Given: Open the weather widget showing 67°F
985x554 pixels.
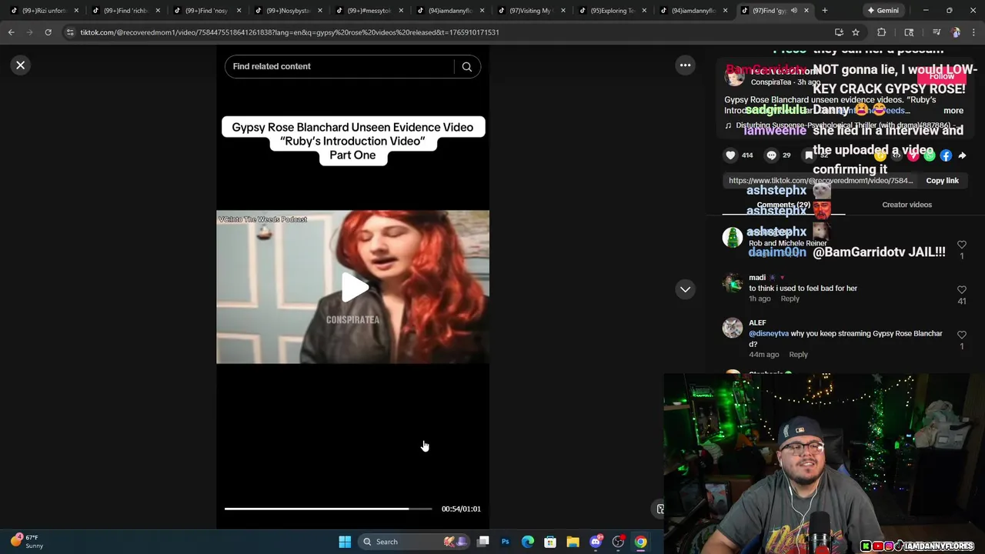Looking at the screenshot, I should [27, 542].
